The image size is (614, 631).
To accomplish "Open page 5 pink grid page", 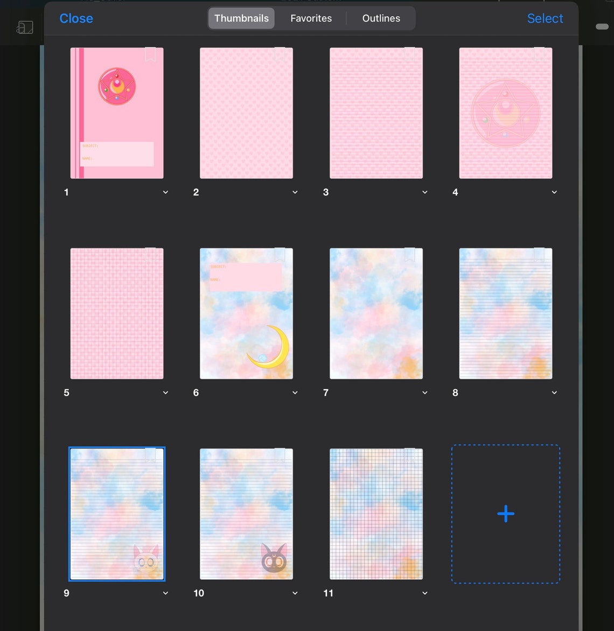I will coord(117,313).
